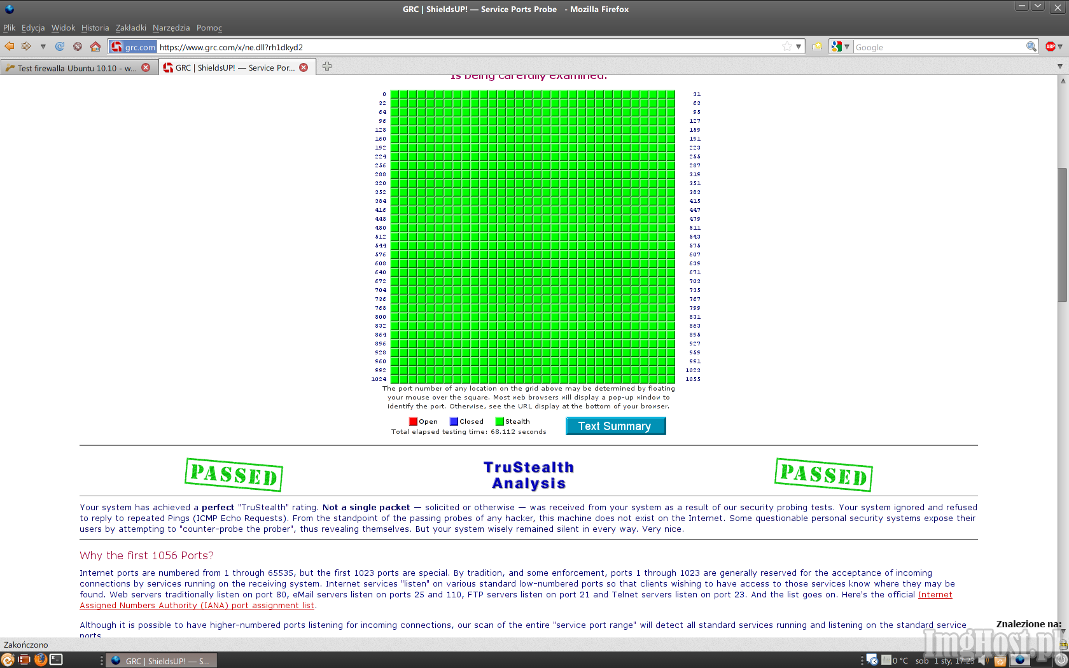Image resolution: width=1069 pixels, height=668 pixels.
Task: Open the back/forward history dropdown arrow
Action: pos(43,46)
